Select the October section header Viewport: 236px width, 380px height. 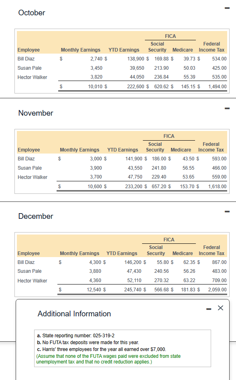point(31,12)
